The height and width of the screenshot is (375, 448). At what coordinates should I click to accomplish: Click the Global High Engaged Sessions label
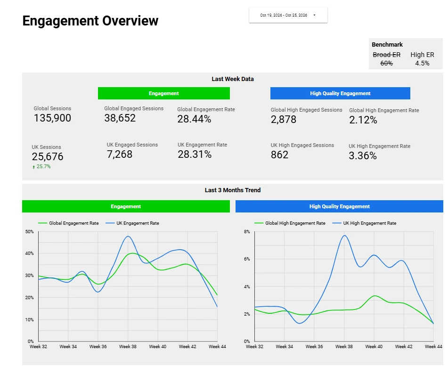[x=306, y=110]
